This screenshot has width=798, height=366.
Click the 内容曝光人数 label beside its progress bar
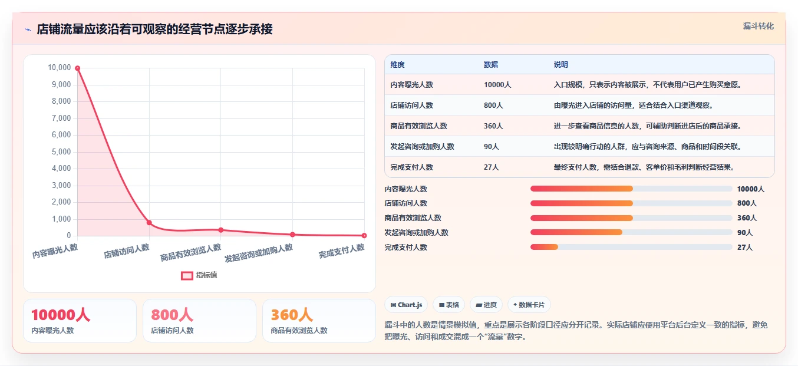point(406,189)
